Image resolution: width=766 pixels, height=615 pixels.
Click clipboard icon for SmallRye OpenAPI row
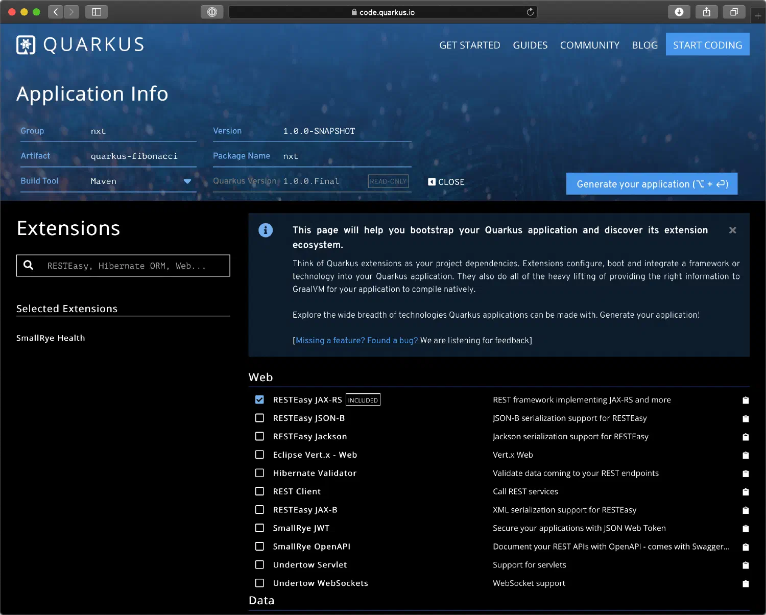coord(745,547)
